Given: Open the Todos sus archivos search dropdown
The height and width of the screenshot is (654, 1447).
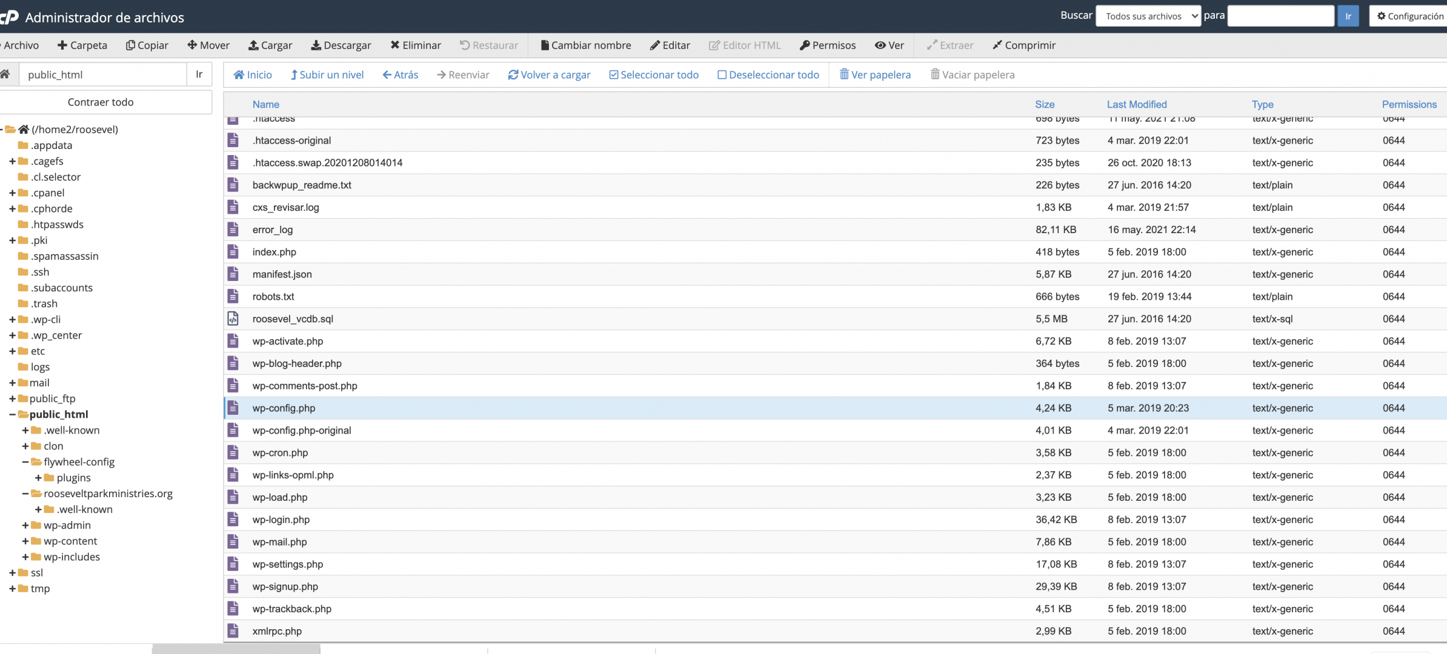Looking at the screenshot, I should 1148,16.
